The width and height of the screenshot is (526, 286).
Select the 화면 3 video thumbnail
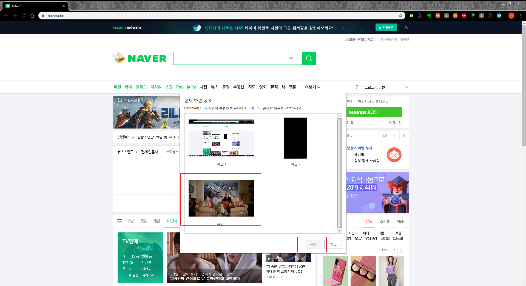(x=221, y=198)
